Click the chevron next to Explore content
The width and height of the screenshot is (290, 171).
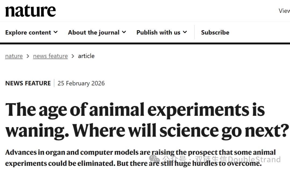[x=56, y=32]
